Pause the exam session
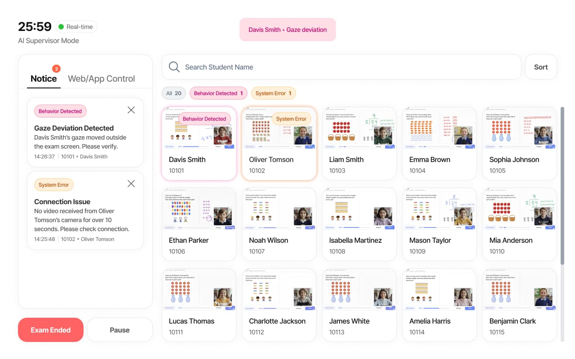 click(119, 330)
